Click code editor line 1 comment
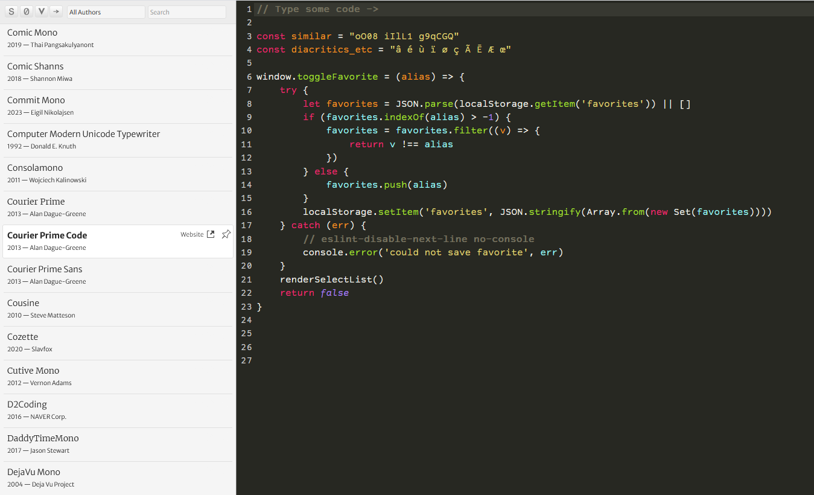Viewport: 814px width, 495px height. [x=317, y=9]
